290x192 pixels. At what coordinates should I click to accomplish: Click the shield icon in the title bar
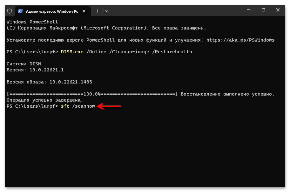click(x=10, y=11)
